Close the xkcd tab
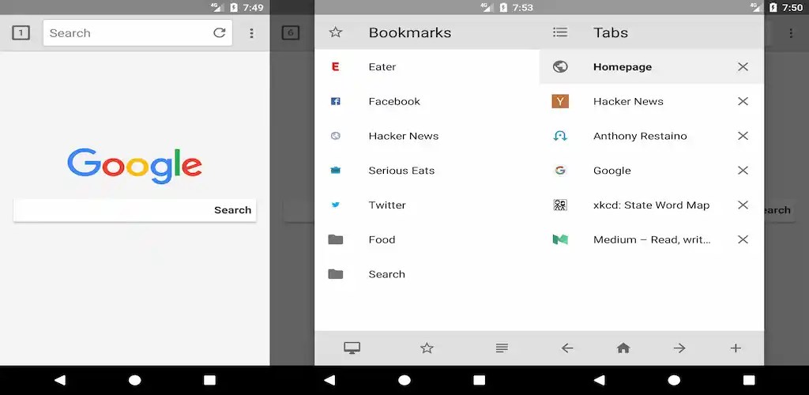The height and width of the screenshot is (395, 809). tap(743, 205)
